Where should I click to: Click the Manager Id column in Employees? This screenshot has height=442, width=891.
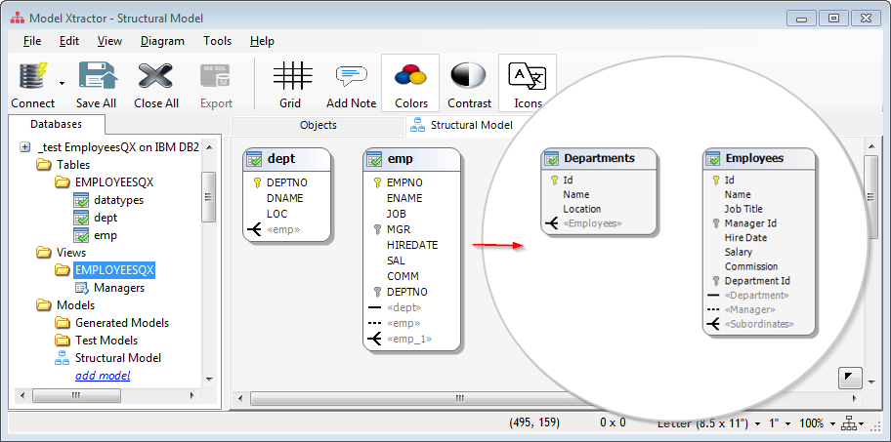click(x=750, y=223)
